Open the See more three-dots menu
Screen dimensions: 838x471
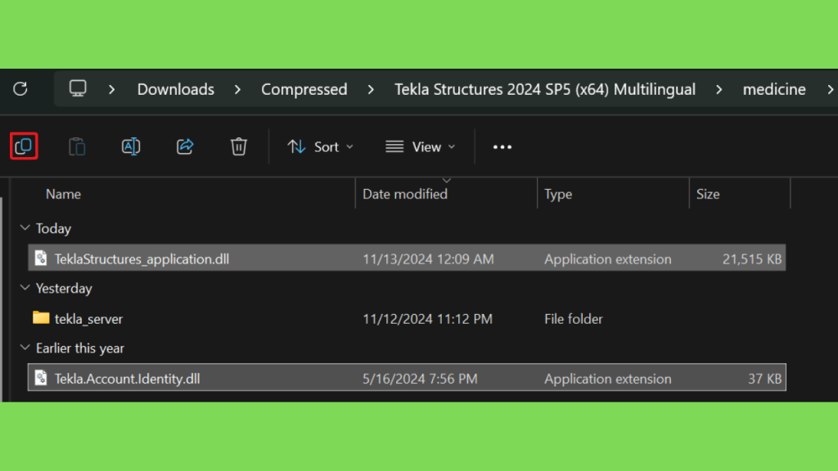(x=502, y=147)
